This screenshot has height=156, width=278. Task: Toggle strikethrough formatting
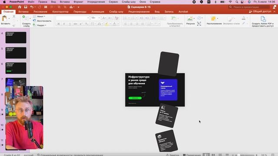pyautogui.click(x=75, y=24)
